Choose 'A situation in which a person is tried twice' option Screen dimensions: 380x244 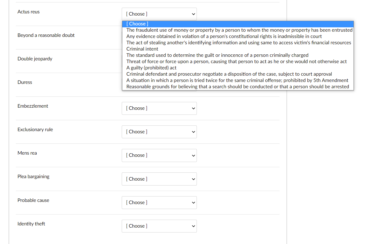coord(238,80)
